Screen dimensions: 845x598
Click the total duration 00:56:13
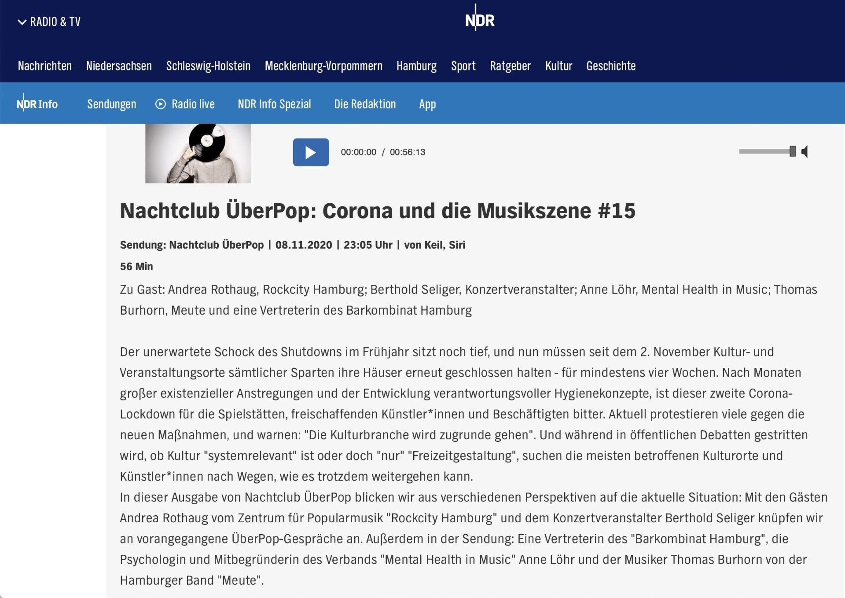pos(408,152)
